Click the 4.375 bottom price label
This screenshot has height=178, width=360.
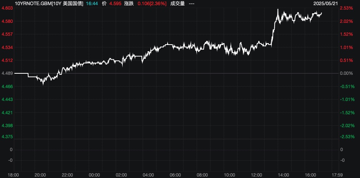tap(7, 136)
